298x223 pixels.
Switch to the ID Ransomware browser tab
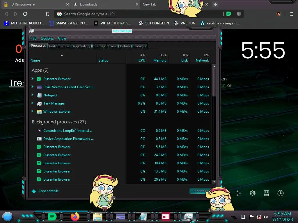[36, 4]
